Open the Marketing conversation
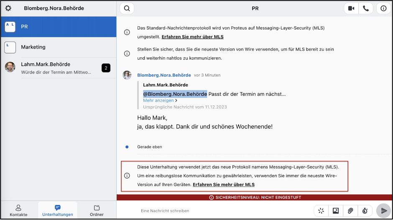393x220 pixels. [59, 47]
